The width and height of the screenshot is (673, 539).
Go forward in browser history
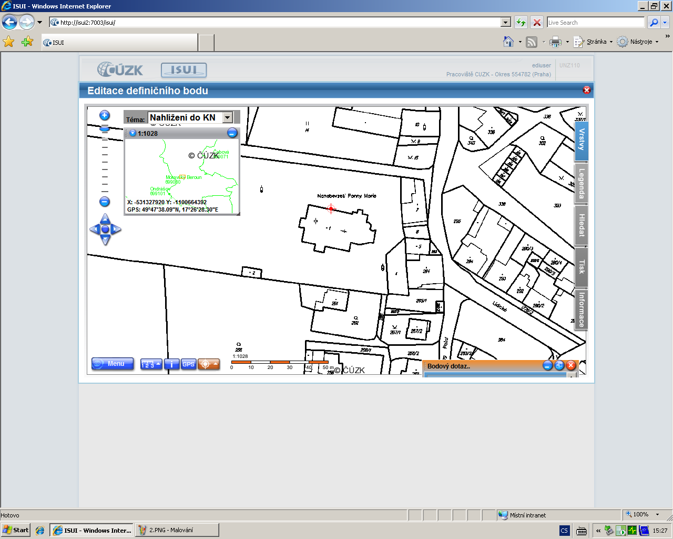click(27, 22)
